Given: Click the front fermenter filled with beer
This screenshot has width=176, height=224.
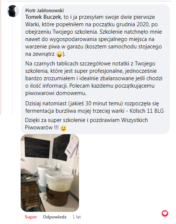Looking at the screenshot, I should click(59, 188).
